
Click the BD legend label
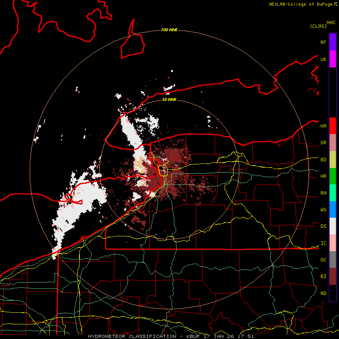click(x=323, y=160)
